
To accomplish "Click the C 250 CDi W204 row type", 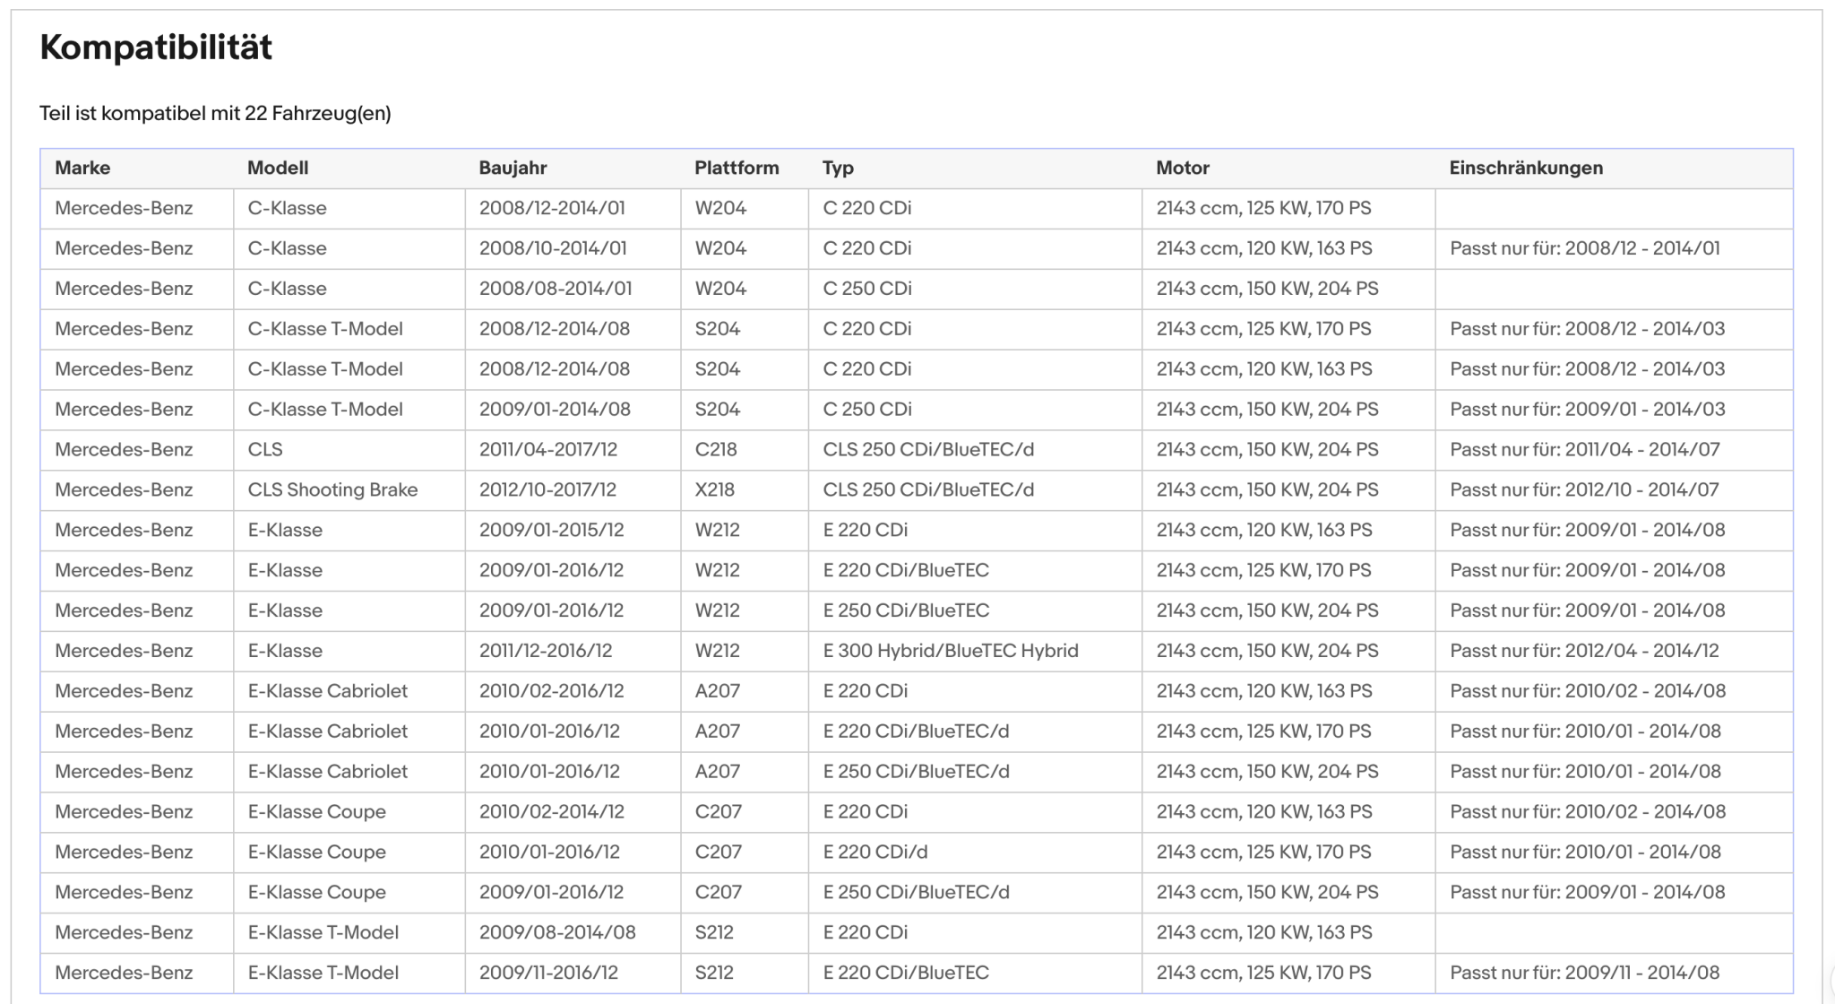I will pos(867,289).
